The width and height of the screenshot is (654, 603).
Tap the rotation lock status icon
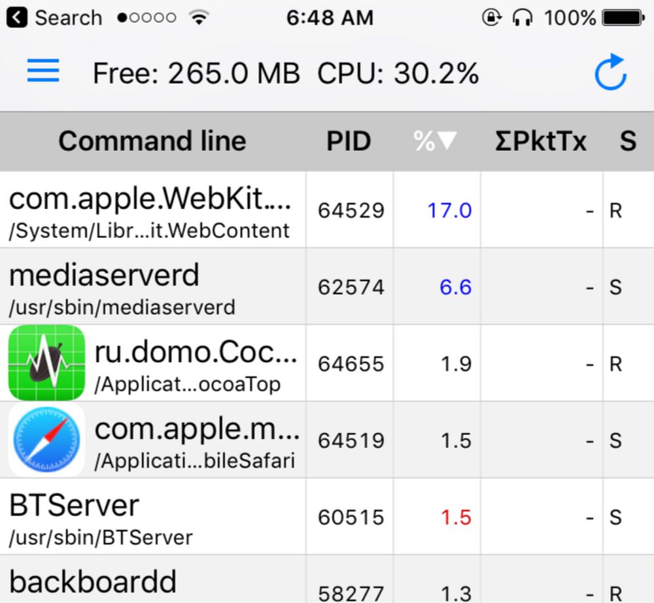[492, 18]
